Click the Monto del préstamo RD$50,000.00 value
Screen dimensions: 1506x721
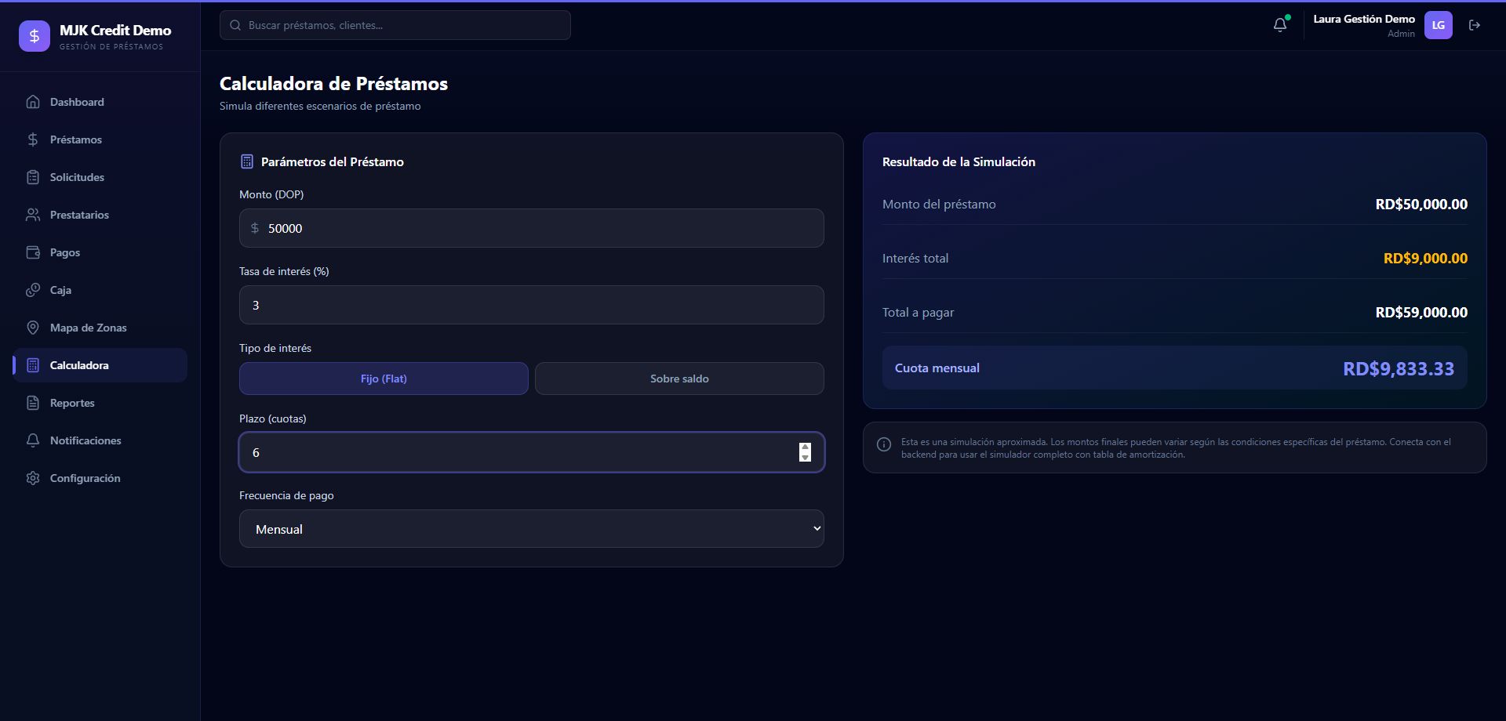[x=1421, y=204]
